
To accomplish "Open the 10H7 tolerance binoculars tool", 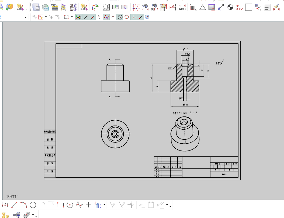I will (x=154, y=7).
